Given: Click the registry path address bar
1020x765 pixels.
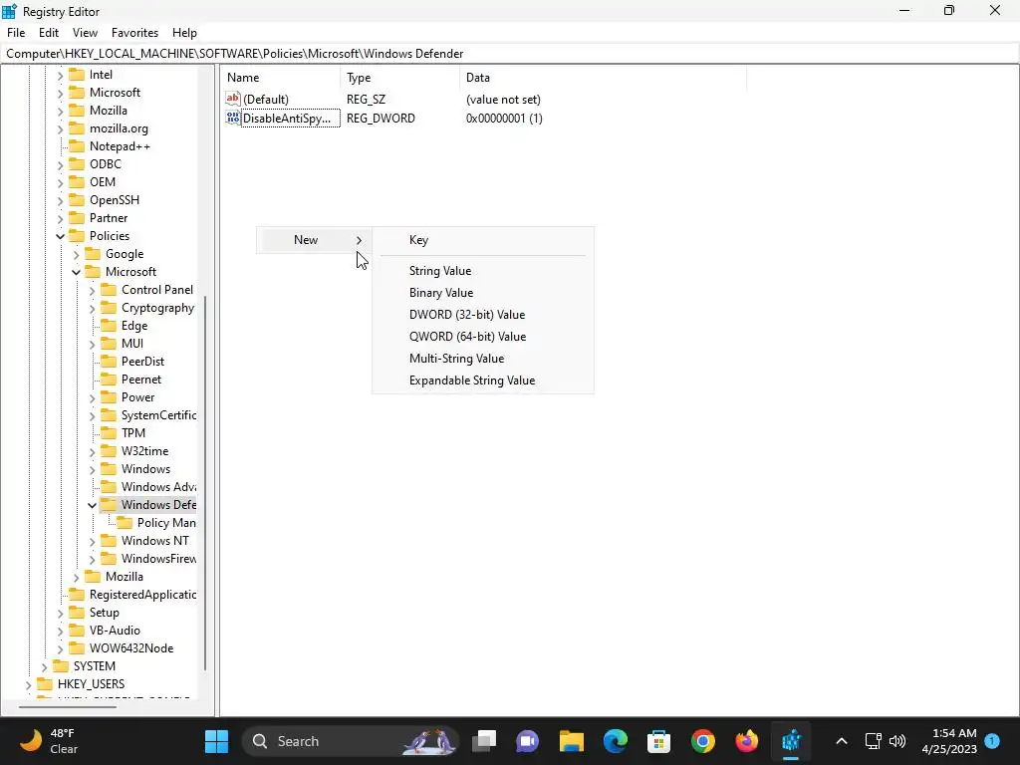Looking at the screenshot, I should click(x=510, y=54).
